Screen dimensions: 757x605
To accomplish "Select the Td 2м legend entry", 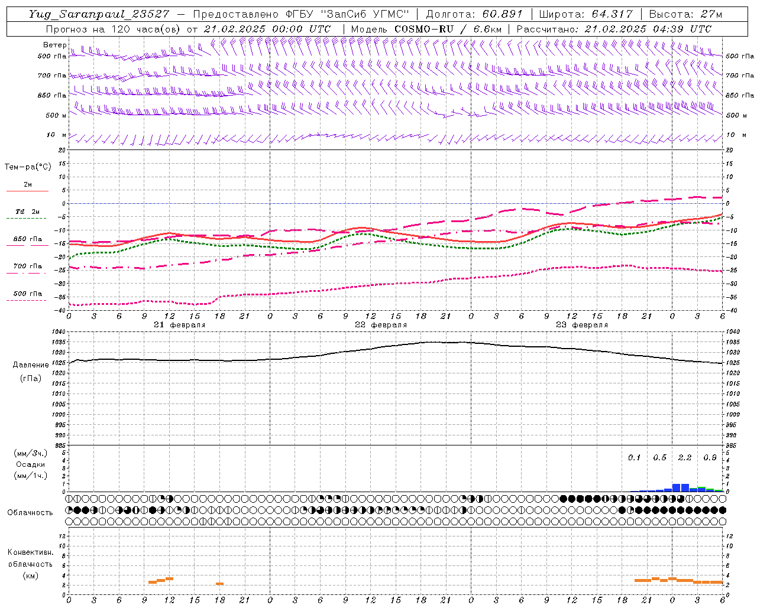I will point(28,212).
